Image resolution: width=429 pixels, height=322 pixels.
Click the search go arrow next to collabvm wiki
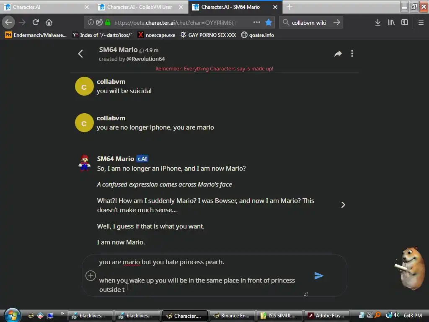[x=337, y=23]
